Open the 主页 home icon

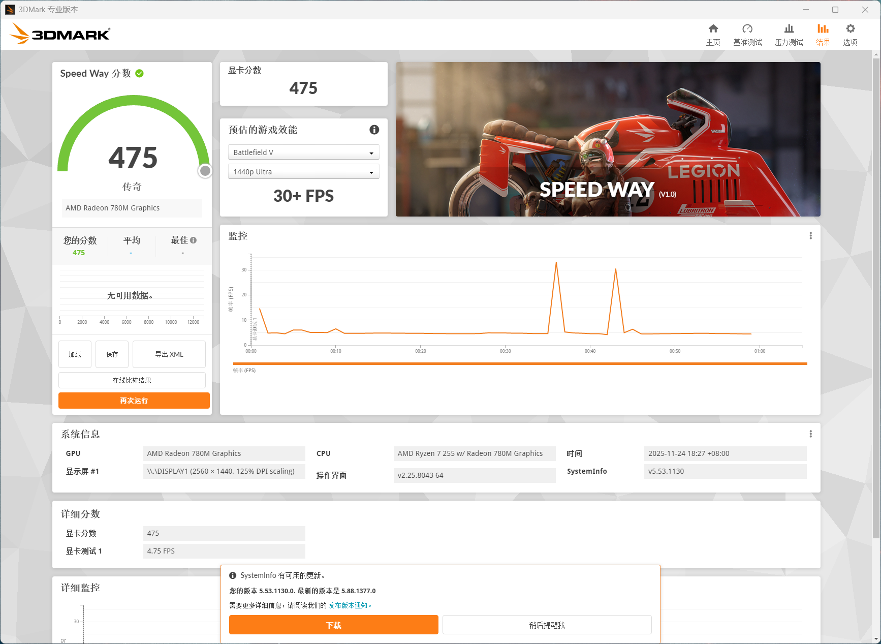pos(713,29)
